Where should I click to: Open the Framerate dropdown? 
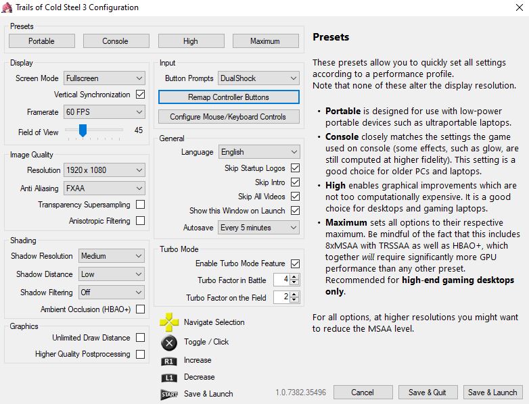click(105, 112)
